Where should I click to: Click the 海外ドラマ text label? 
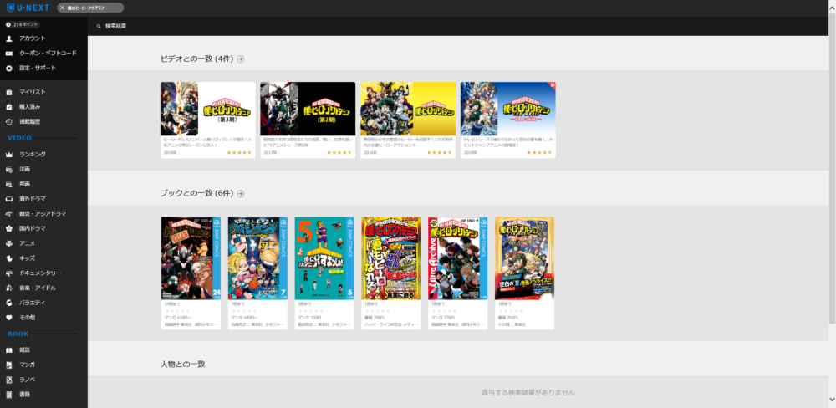coord(33,199)
